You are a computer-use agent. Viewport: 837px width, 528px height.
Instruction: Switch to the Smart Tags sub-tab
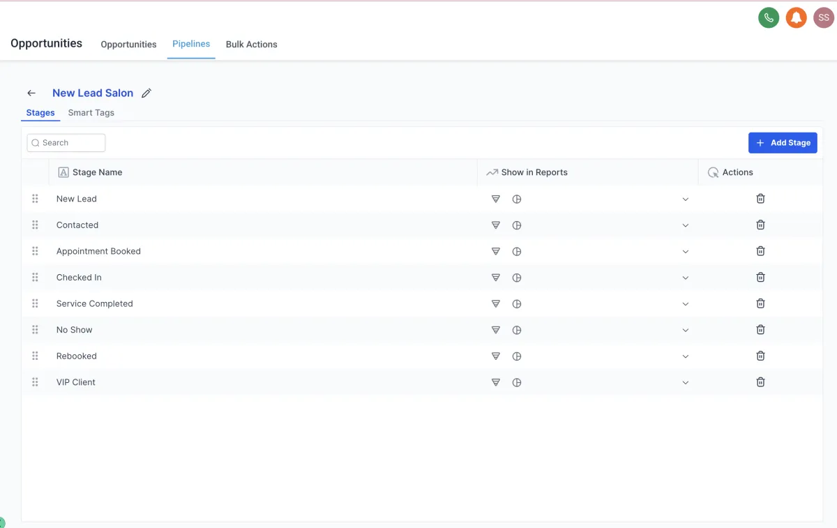91,112
